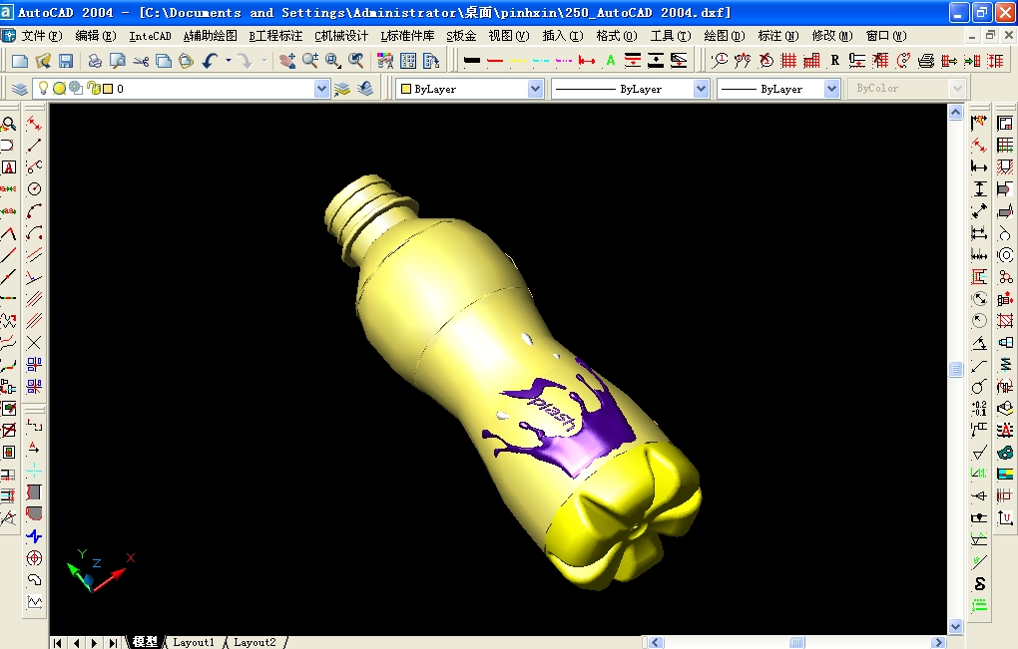Click vertical scrollbar up arrow

955,113
